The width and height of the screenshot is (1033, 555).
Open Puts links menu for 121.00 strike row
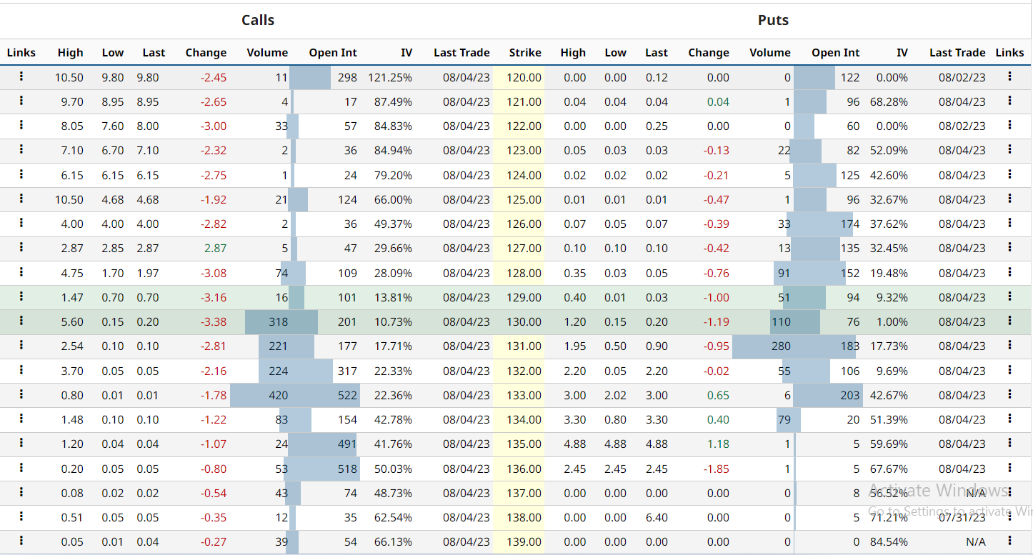click(x=1009, y=101)
